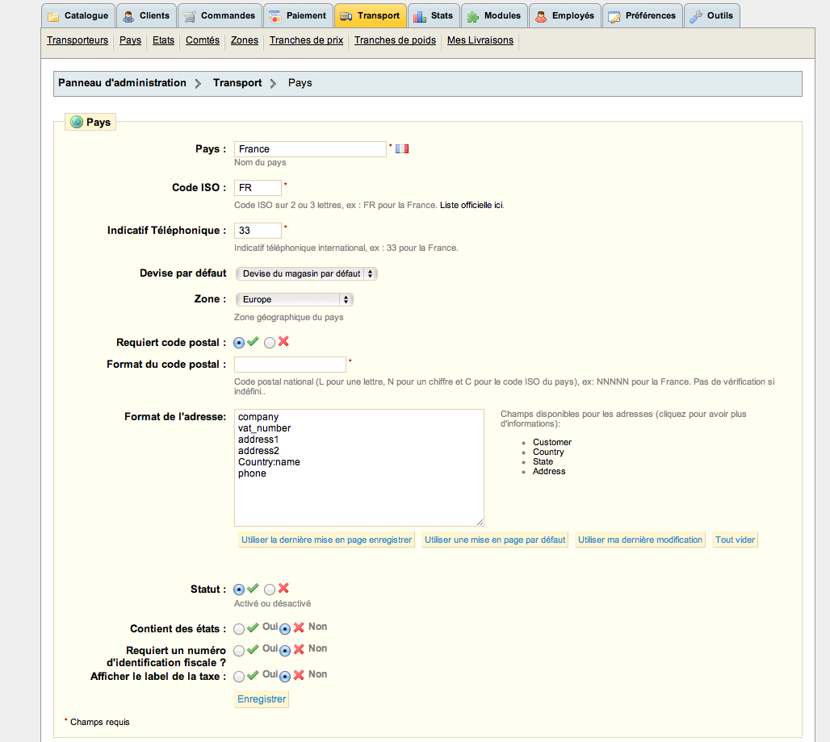Image resolution: width=830 pixels, height=742 pixels.
Task: Set Statut to activated radio
Action: [x=239, y=589]
